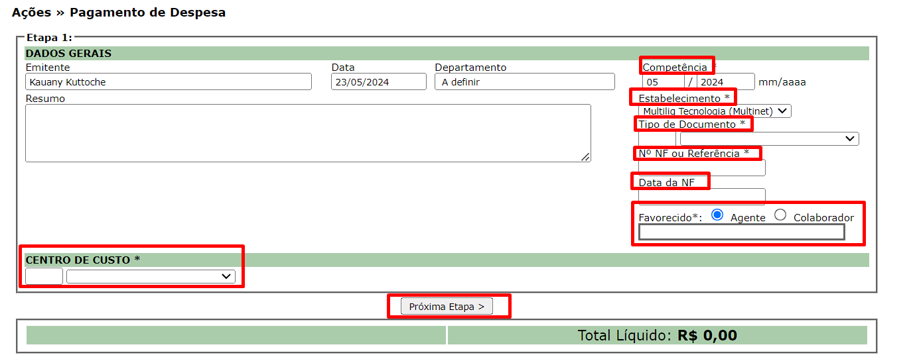Click the Centro de Custo code box
Viewport: 915px width, 361px height.
[44, 276]
